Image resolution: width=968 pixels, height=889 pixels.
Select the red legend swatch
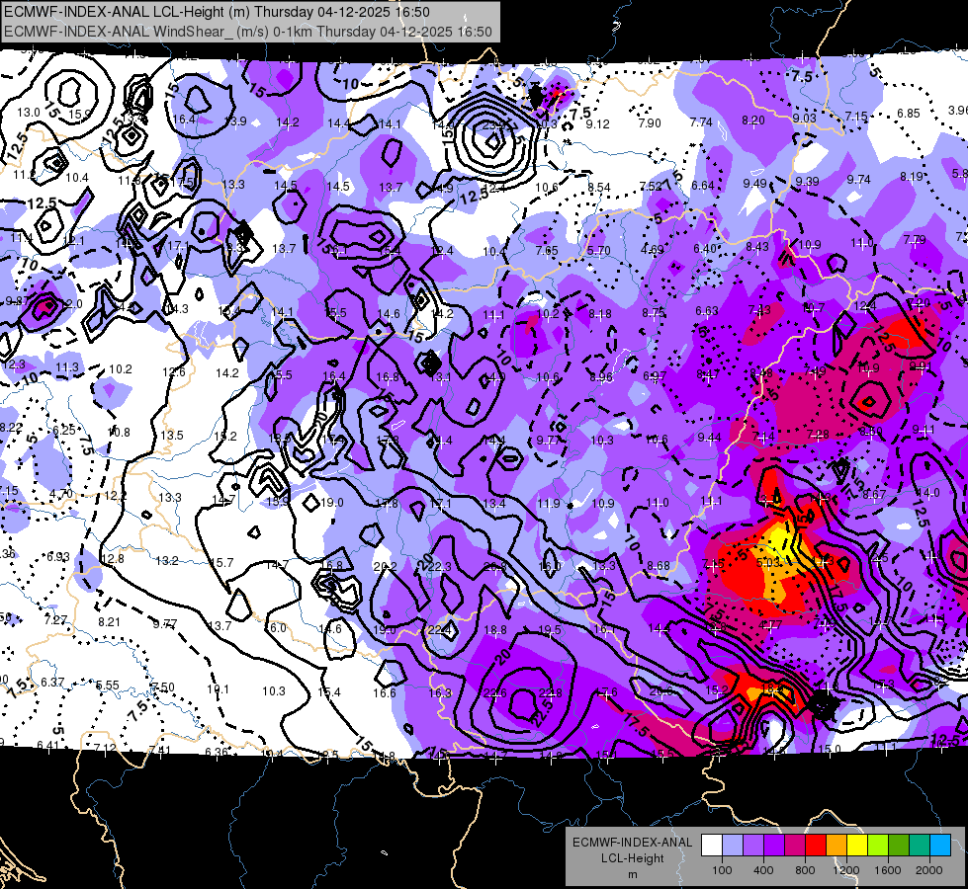[816, 846]
